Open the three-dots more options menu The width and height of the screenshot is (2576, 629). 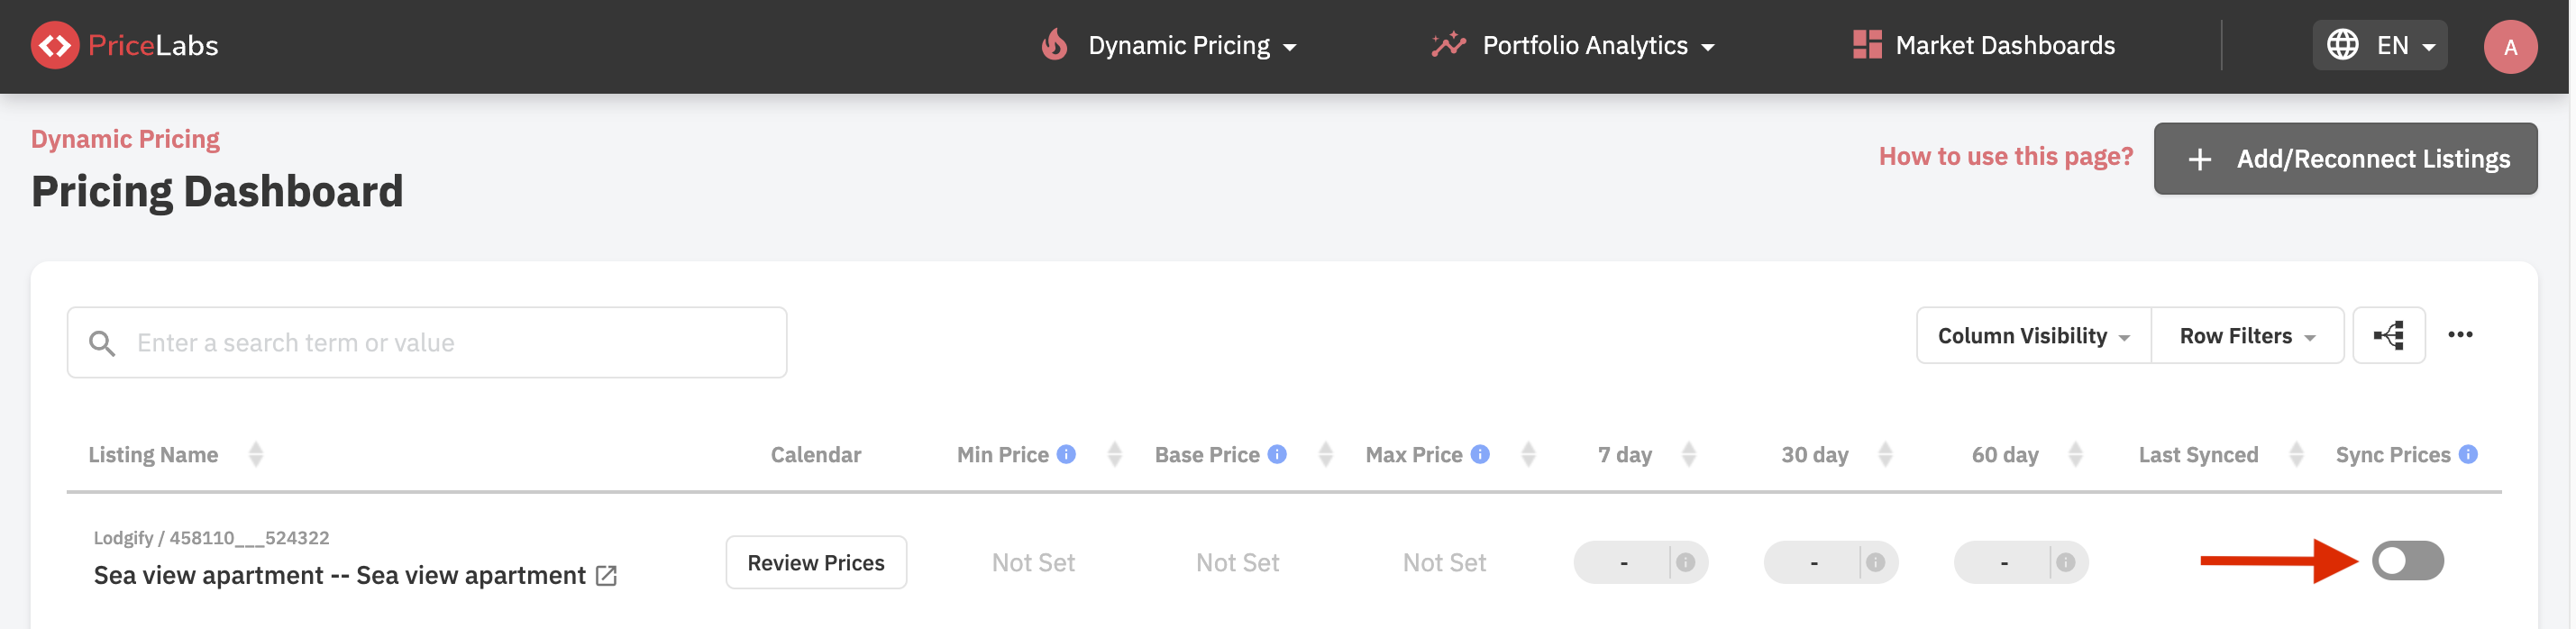[2459, 335]
